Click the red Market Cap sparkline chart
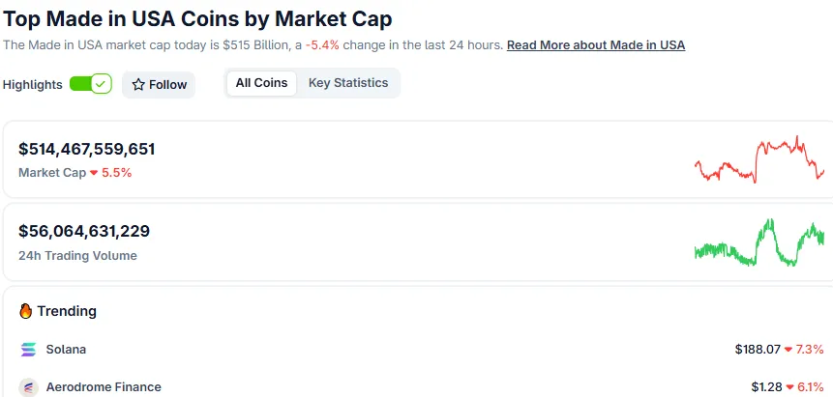 coord(759,159)
